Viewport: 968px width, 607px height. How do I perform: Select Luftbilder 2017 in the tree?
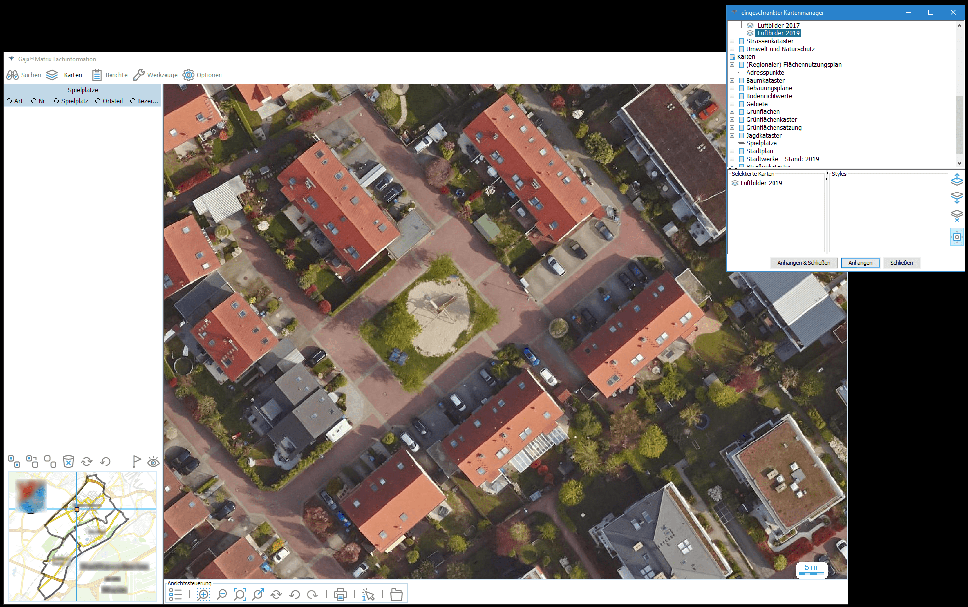[x=778, y=26]
